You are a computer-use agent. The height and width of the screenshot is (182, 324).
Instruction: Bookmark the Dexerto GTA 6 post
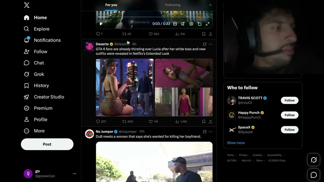click(x=204, y=122)
